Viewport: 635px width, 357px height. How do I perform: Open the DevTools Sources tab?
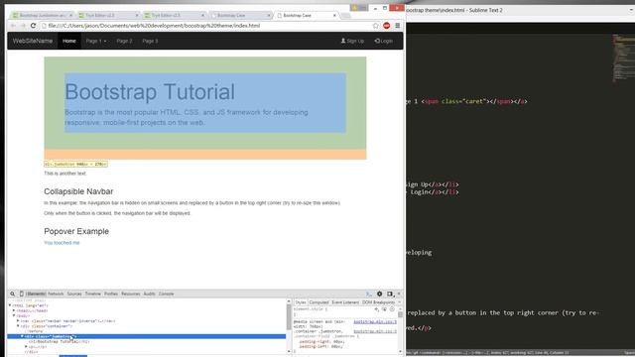point(74,294)
